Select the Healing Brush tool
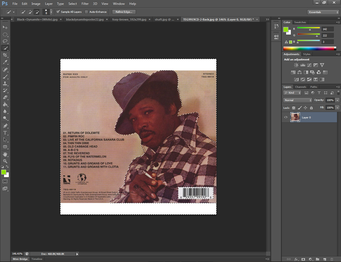341x262 pixels. pos(5,70)
